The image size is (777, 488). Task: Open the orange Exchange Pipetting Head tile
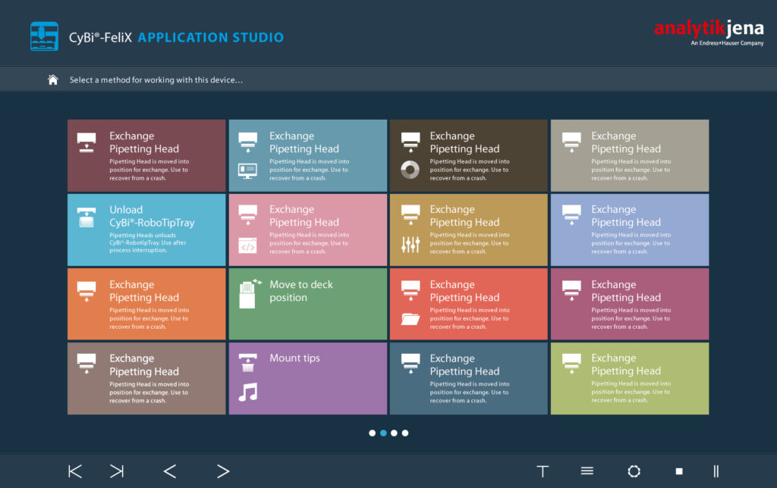click(x=146, y=304)
